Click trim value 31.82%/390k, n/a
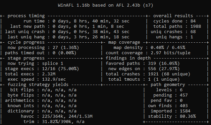 [63, 122]
